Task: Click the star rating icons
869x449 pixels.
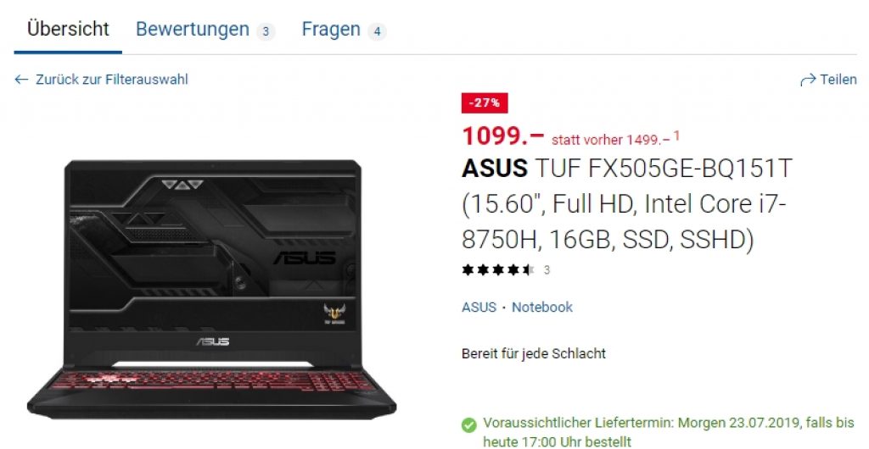Action: coord(497,270)
